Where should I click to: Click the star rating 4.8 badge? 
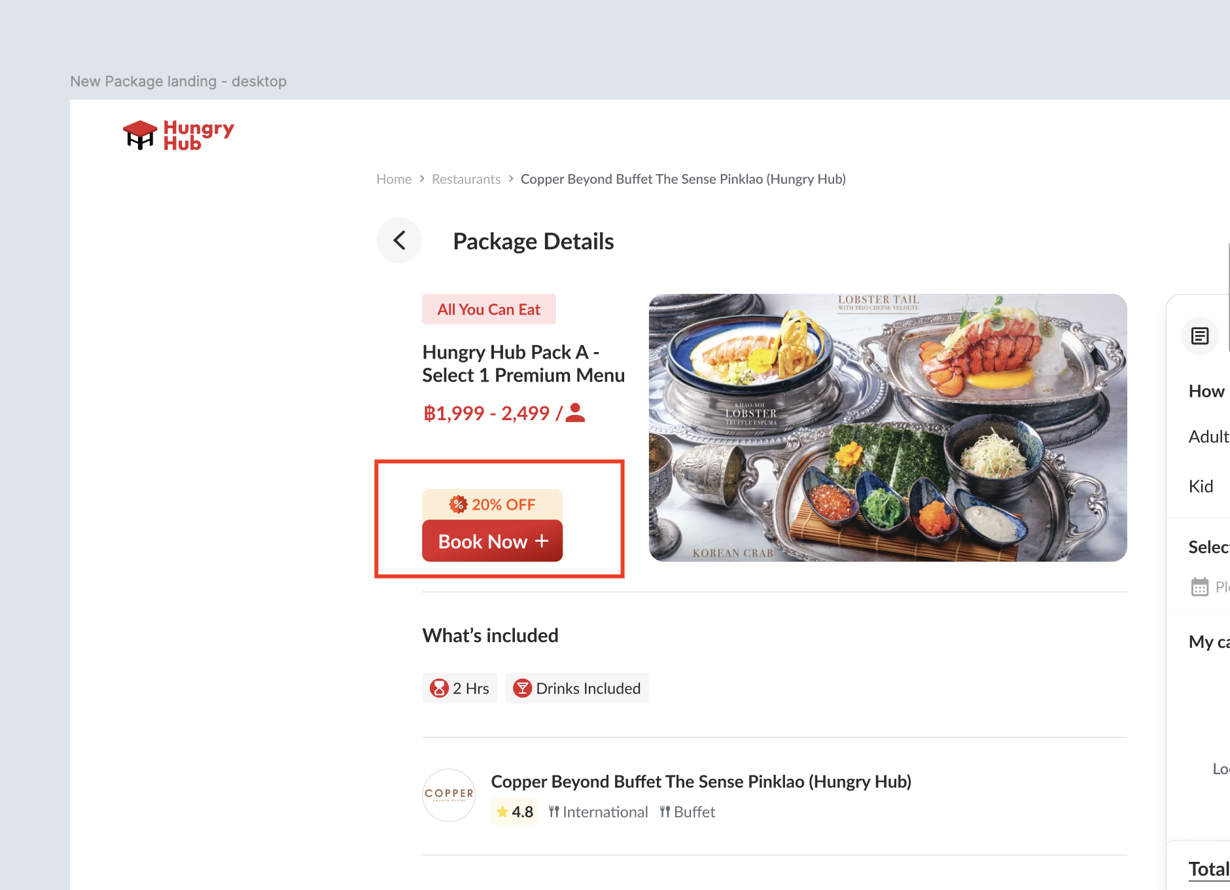coord(515,812)
